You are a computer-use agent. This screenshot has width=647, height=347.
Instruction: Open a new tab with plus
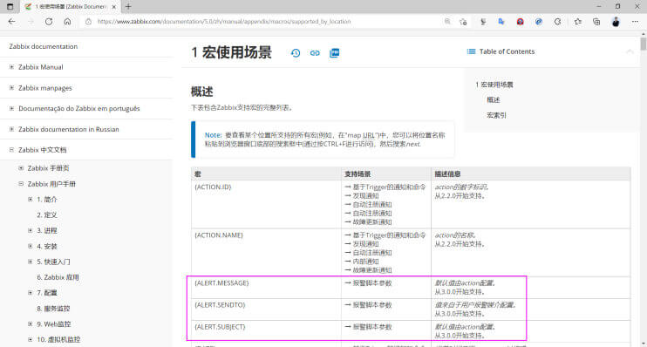tap(128, 7)
